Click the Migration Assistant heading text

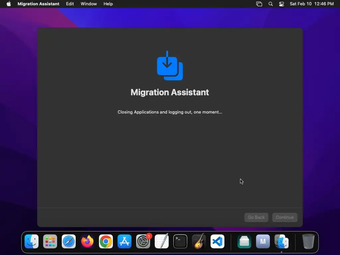tap(170, 92)
